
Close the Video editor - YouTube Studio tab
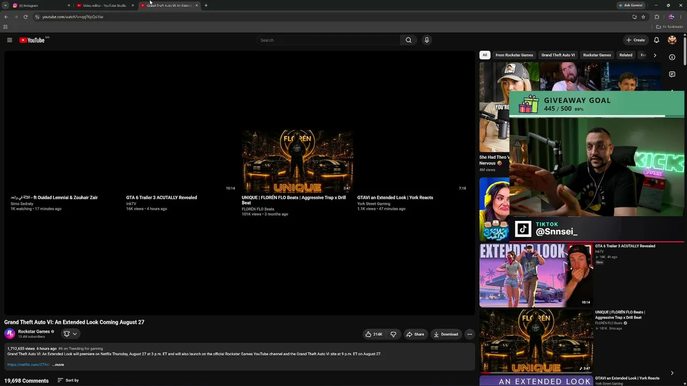pyautogui.click(x=133, y=5)
